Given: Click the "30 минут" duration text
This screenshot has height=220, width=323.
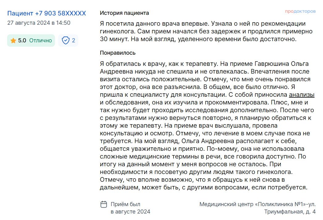Looking at the screenshot, I should coord(114,39).
